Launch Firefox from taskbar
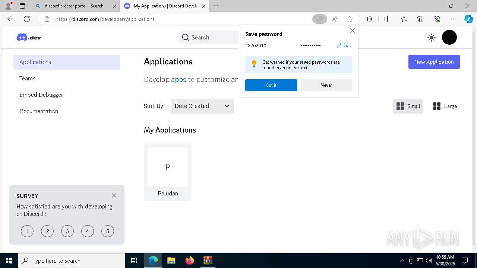This screenshot has width=477, height=268. coord(189,261)
